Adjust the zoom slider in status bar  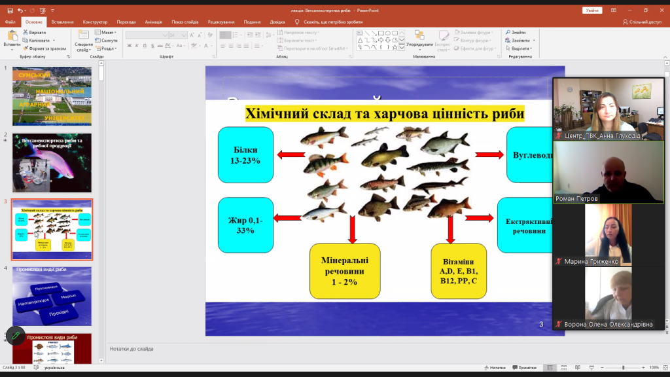tap(624, 368)
